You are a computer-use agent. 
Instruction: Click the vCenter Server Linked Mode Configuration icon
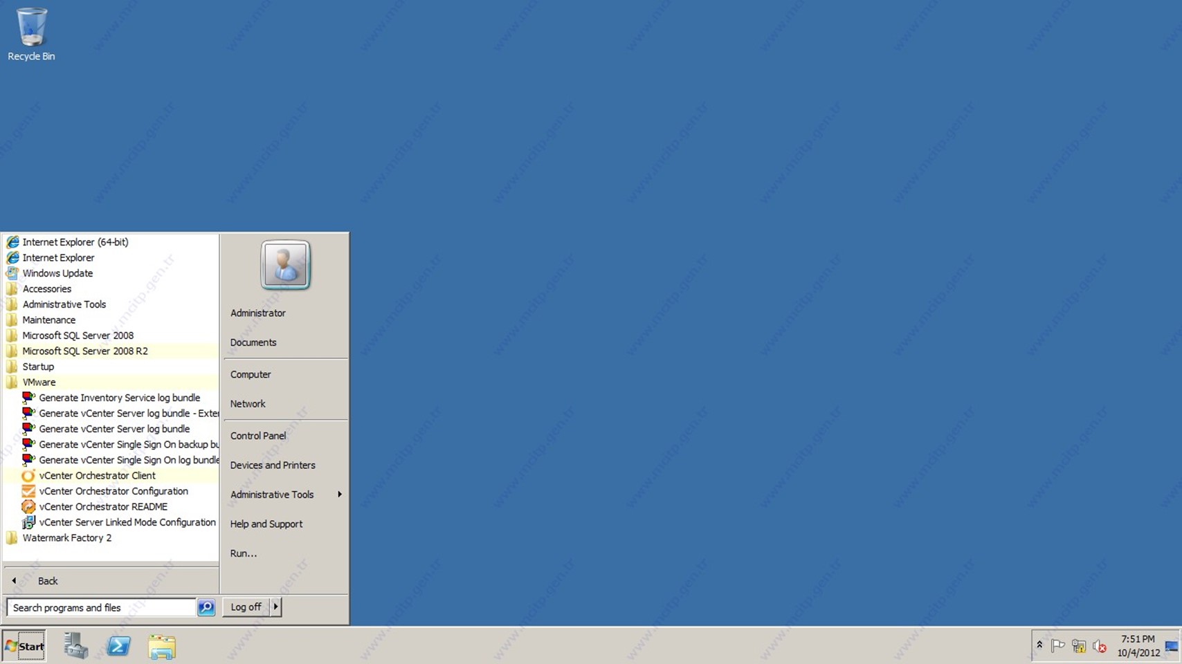28,522
